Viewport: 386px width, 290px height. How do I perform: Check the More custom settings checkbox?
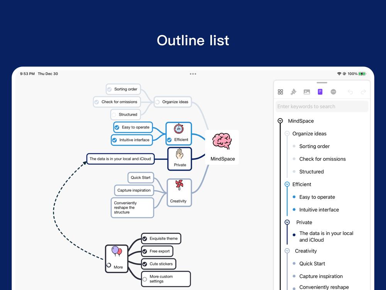145,279
